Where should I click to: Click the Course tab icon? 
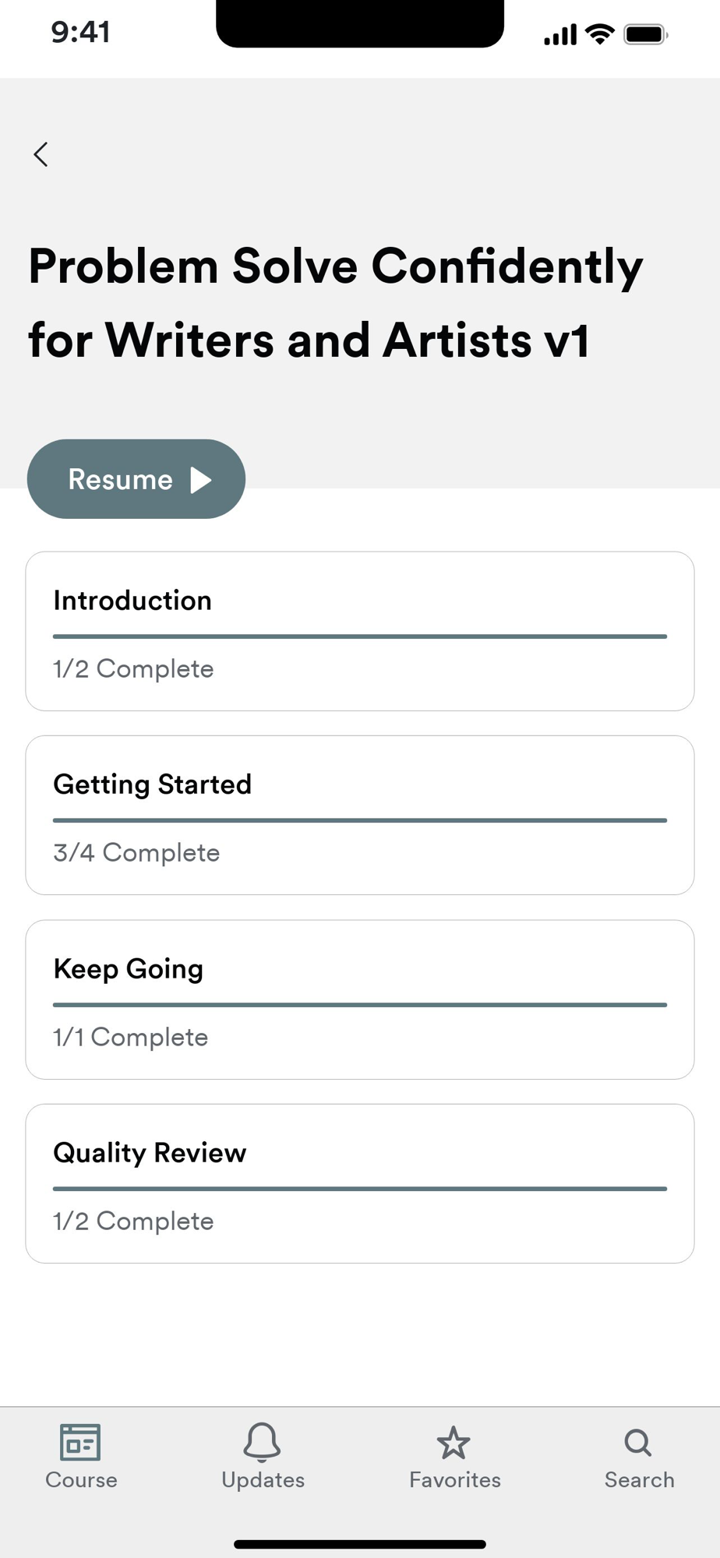point(80,1442)
